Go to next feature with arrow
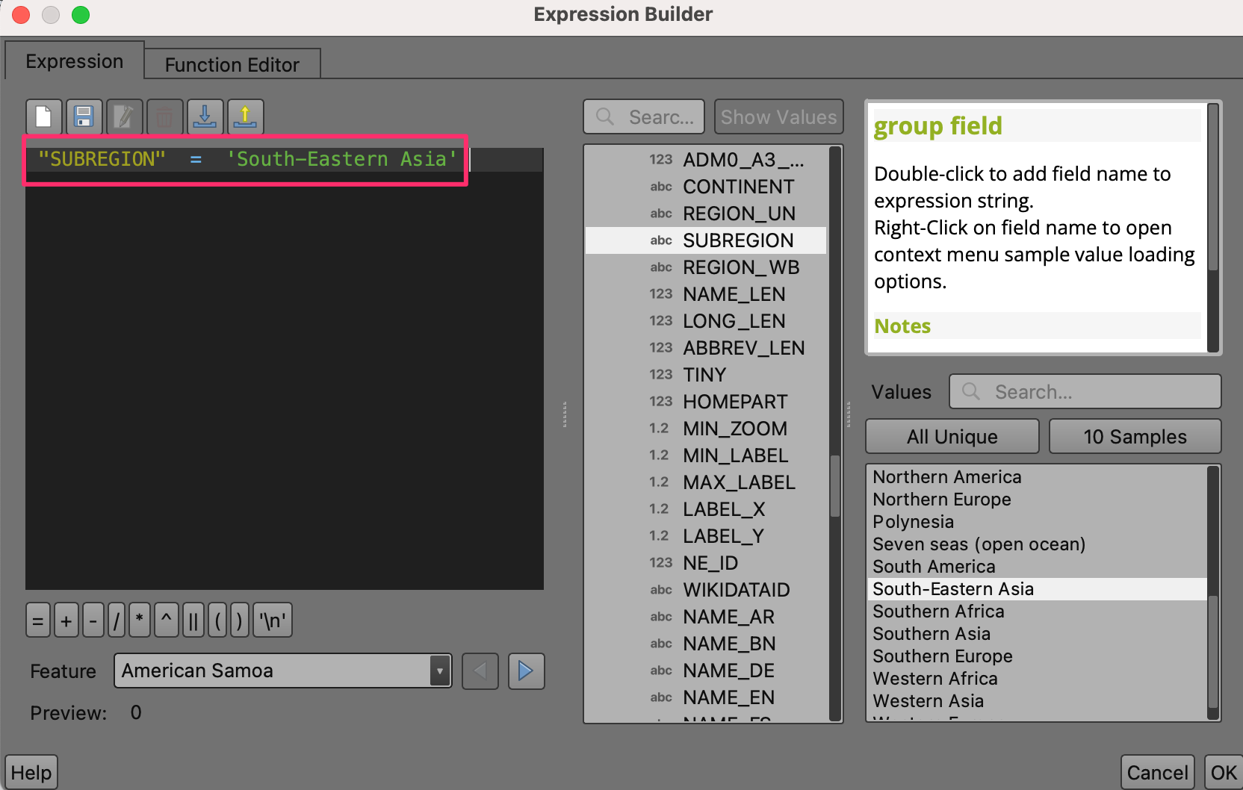Screen dimensions: 1243x790 (526, 671)
